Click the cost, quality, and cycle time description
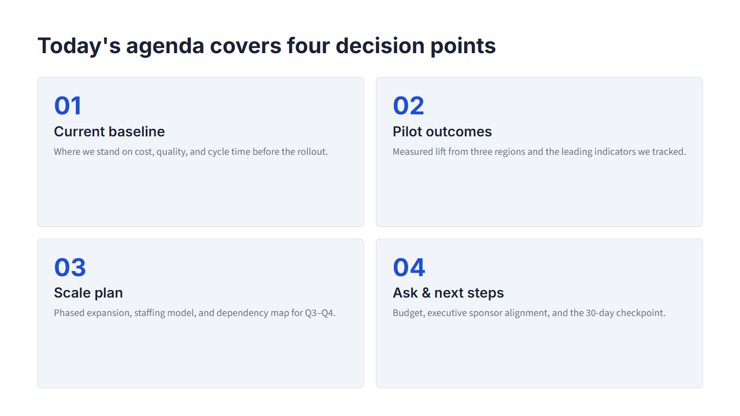 [x=191, y=152]
